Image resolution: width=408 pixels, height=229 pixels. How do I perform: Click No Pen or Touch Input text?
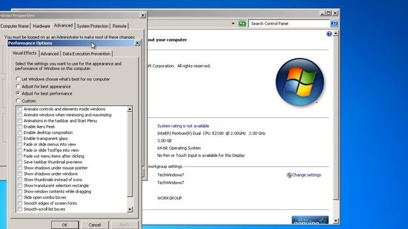coord(201,155)
